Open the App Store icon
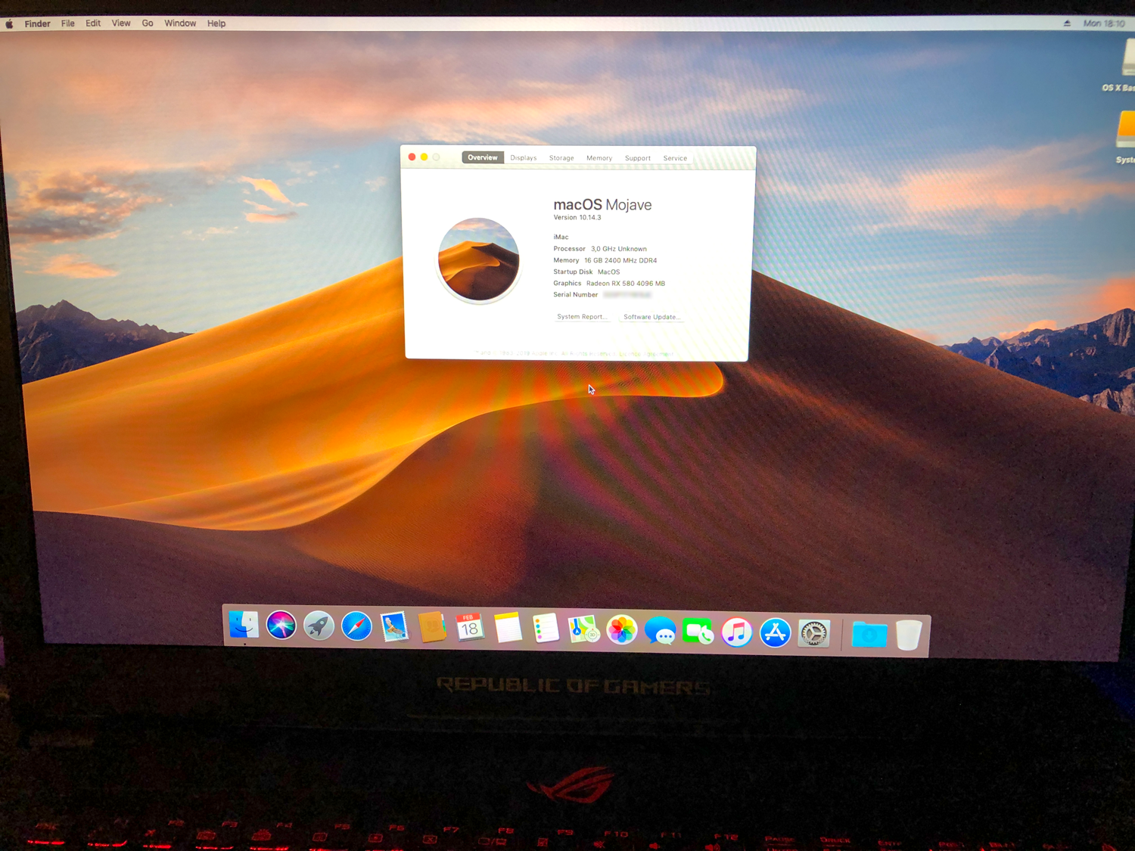The image size is (1135, 851). [775, 633]
